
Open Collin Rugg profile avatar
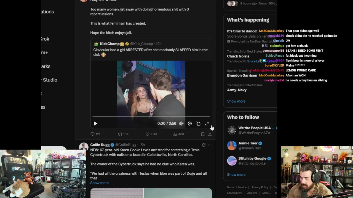tap(84, 147)
